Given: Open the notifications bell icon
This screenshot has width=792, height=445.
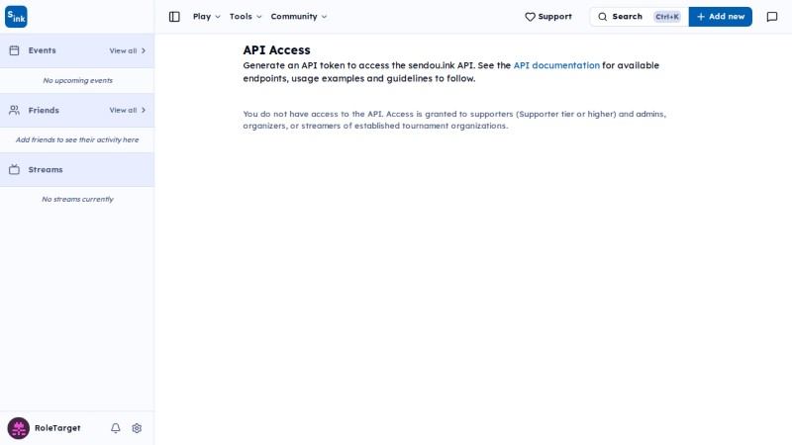Looking at the screenshot, I should pyautogui.click(x=116, y=428).
